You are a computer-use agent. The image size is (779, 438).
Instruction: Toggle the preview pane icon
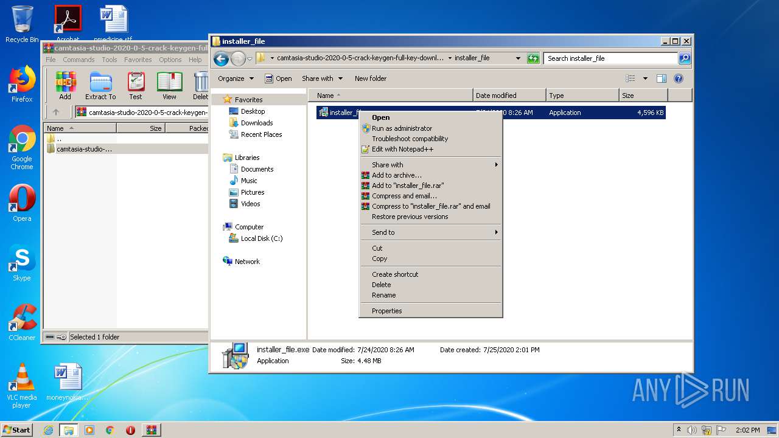tap(662, 78)
